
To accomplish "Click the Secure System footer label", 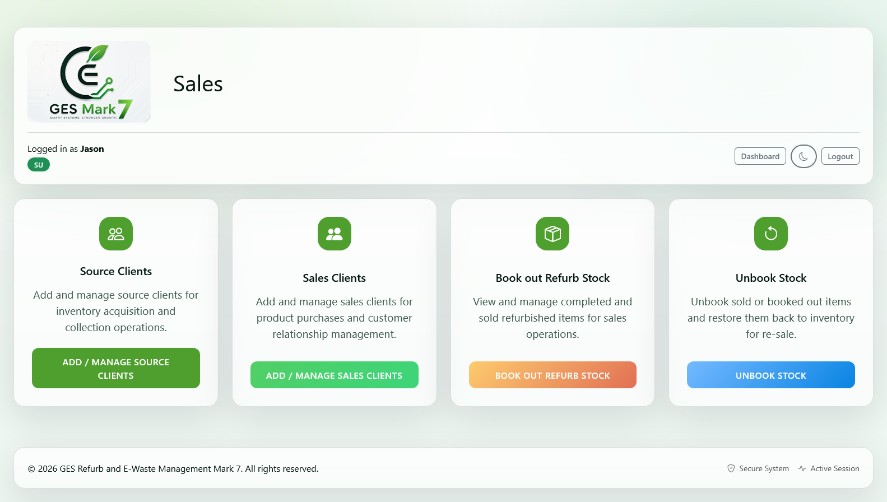I will point(764,468).
